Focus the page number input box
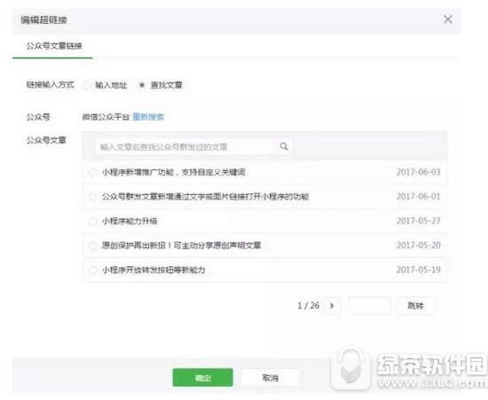The width and height of the screenshot is (488, 400). click(369, 306)
